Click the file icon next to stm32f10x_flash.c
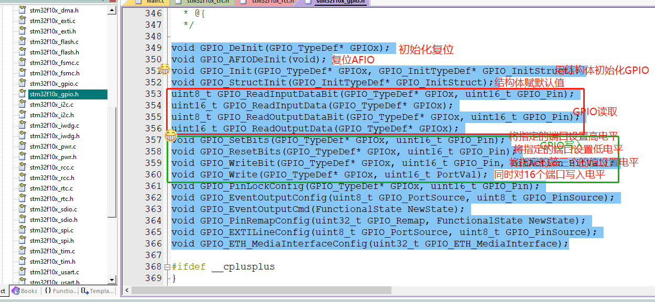Screen dimensions: 655x302 click(x=22, y=41)
